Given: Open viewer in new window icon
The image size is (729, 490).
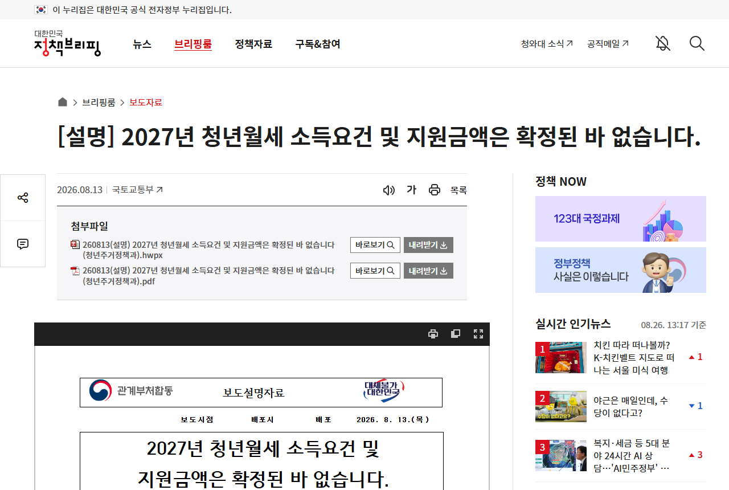Looking at the screenshot, I should point(456,334).
